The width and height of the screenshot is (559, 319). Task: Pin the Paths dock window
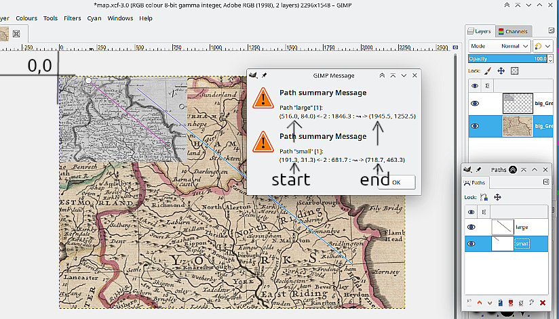(479, 170)
